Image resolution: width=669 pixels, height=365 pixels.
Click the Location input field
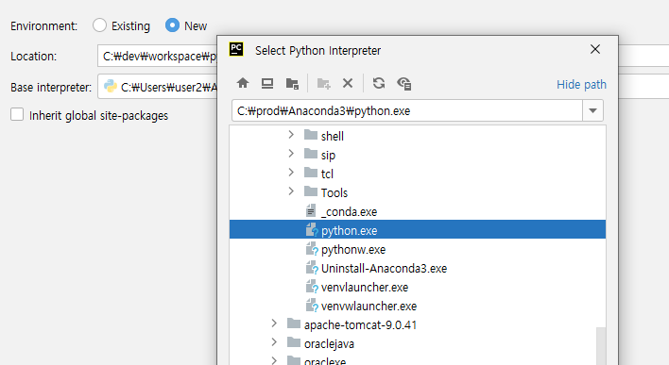(158, 56)
